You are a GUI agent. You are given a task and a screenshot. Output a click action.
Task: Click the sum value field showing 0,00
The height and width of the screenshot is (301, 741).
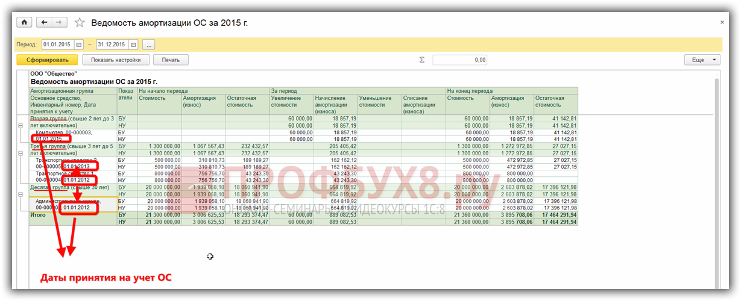(x=459, y=60)
